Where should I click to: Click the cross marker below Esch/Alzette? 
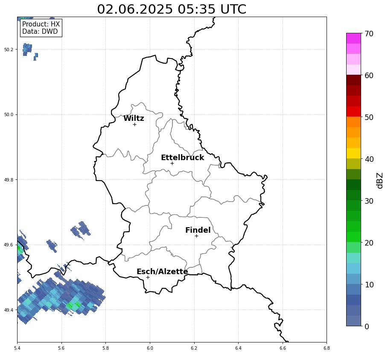(148, 278)
